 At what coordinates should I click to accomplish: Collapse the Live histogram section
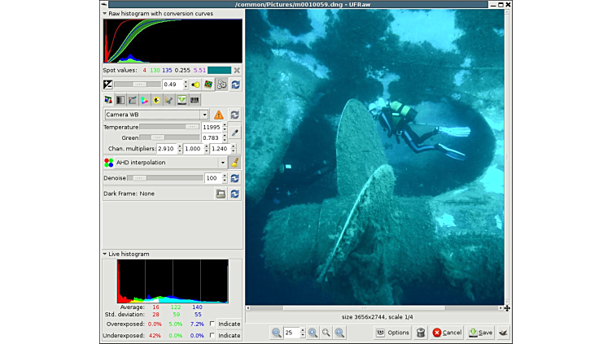[104, 254]
